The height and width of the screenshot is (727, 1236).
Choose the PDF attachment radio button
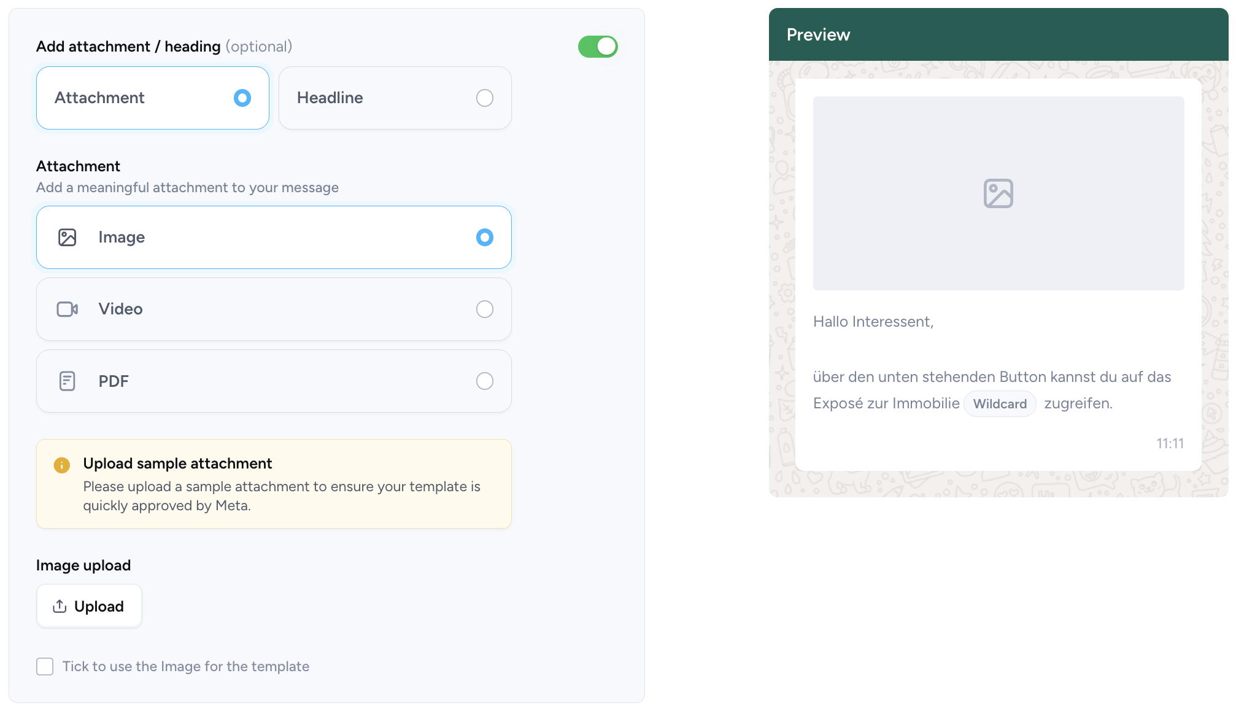(x=485, y=381)
